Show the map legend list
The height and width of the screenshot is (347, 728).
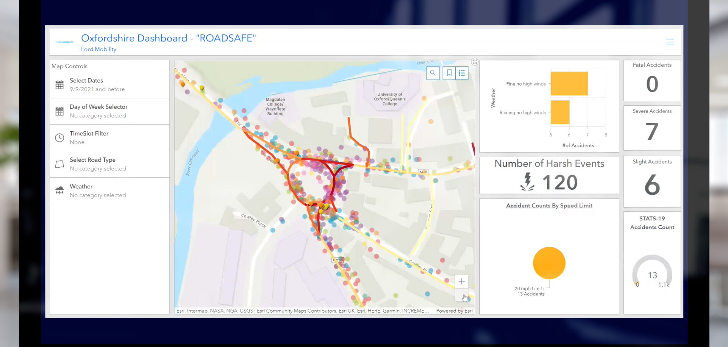[x=462, y=73]
